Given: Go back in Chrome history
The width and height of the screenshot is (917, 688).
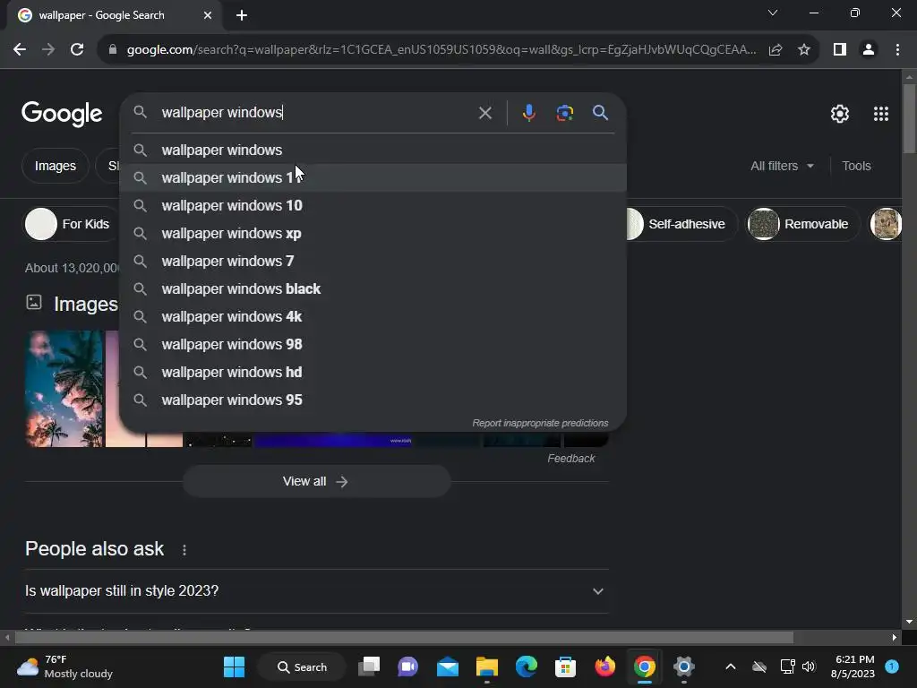Looking at the screenshot, I should 20,50.
